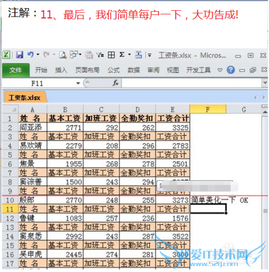269x272 pixels.
Task: Click cell B14 with value 2992
Action: 65,236
